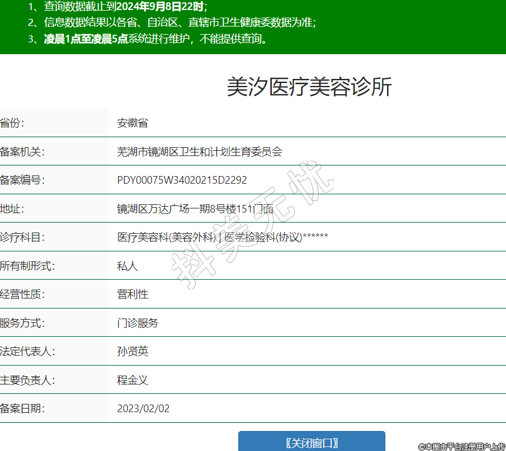The height and width of the screenshot is (451, 506).
Task: Click the 营利性 value
Action: click(132, 294)
